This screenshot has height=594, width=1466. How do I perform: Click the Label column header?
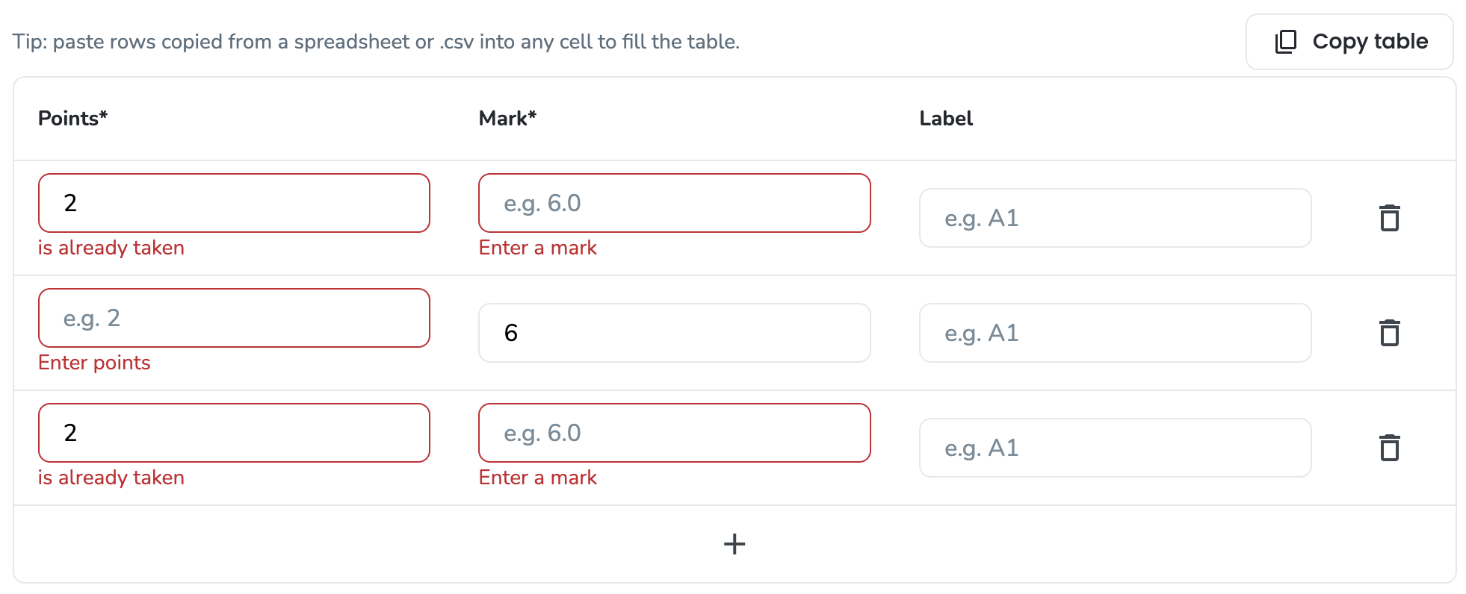(x=946, y=119)
